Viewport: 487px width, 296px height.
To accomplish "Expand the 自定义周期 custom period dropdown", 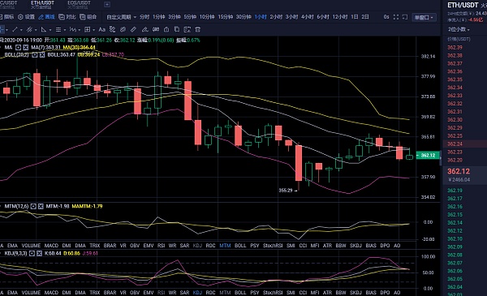I will pos(122,17).
